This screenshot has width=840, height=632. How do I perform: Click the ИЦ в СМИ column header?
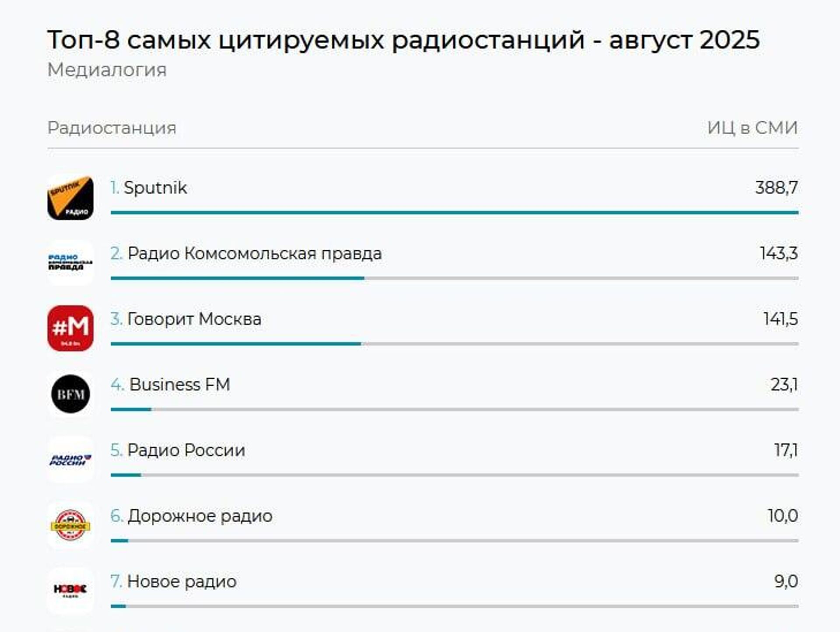coord(752,128)
